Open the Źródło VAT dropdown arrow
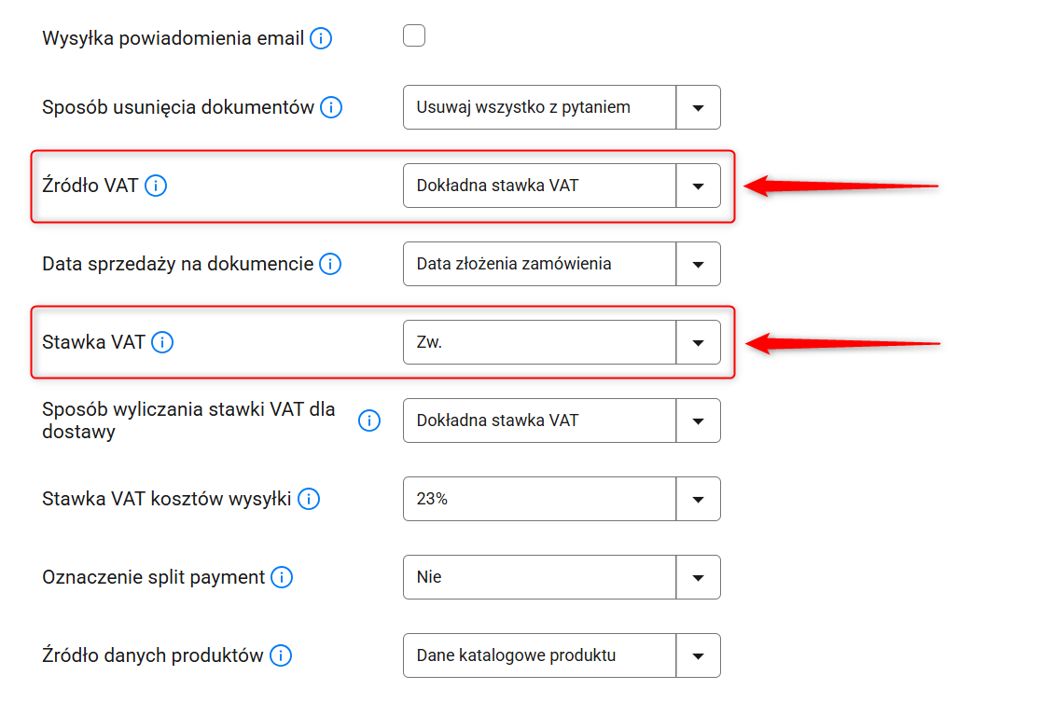This screenshot has height=703, width=1055. [698, 186]
